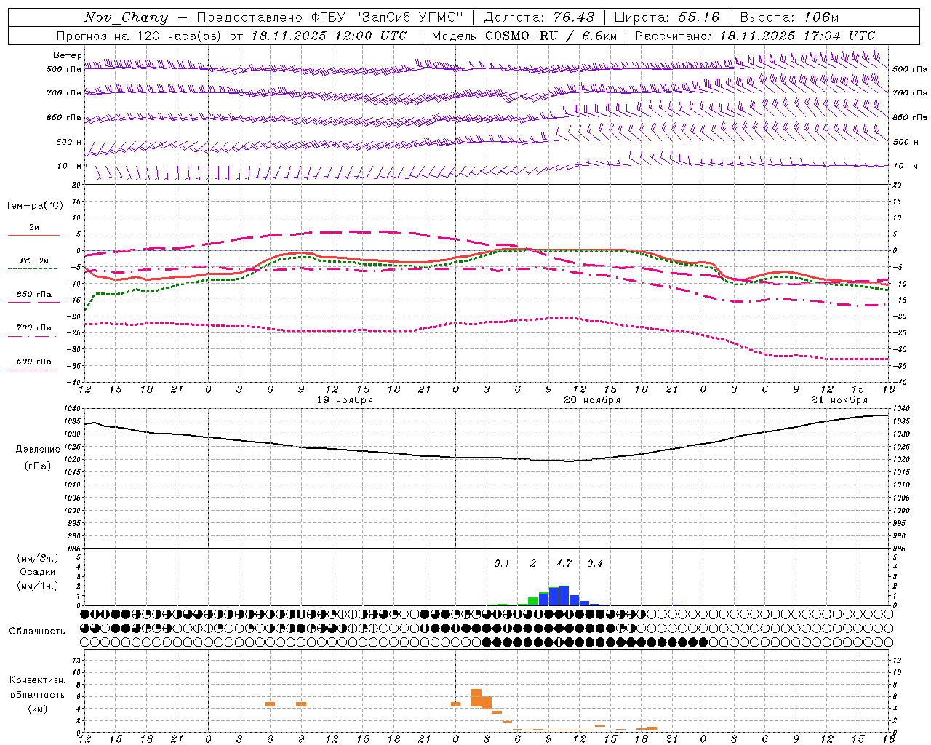The image size is (931, 745).
Task: Click the Широта: 55.16 value
Action: [x=667, y=17]
